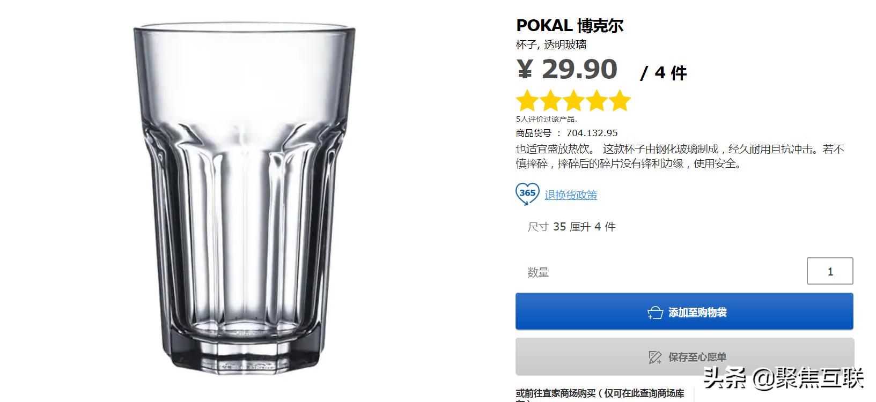Click the POKAL 博克尔 product title

570,25
